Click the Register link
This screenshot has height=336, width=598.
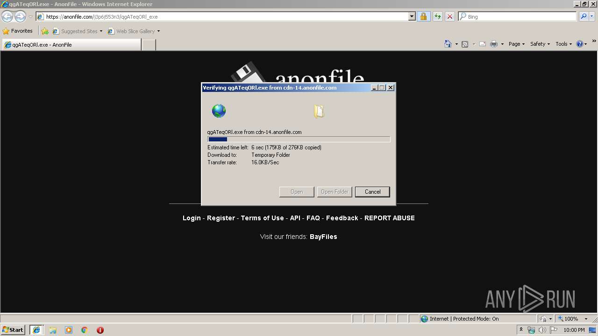(221, 218)
